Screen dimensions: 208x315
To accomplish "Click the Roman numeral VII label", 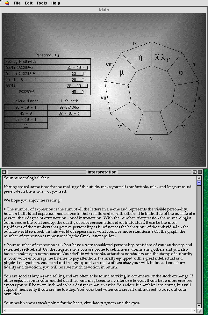I will click(104, 98).
